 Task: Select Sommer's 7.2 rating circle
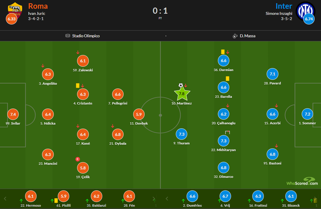(308, 114)
